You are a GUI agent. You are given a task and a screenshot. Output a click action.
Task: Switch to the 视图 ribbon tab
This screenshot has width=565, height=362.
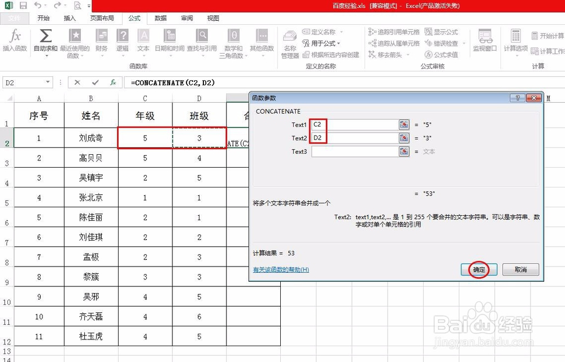tap(212, 18)
